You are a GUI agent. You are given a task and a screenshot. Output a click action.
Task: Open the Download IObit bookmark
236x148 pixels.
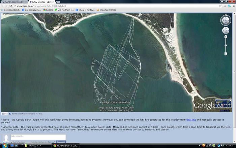[11, 10]
